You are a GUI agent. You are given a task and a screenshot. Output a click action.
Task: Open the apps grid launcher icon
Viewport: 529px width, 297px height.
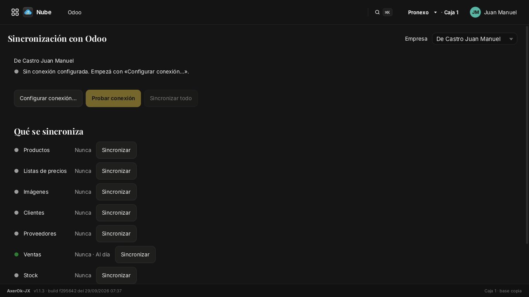click(15, 12)
